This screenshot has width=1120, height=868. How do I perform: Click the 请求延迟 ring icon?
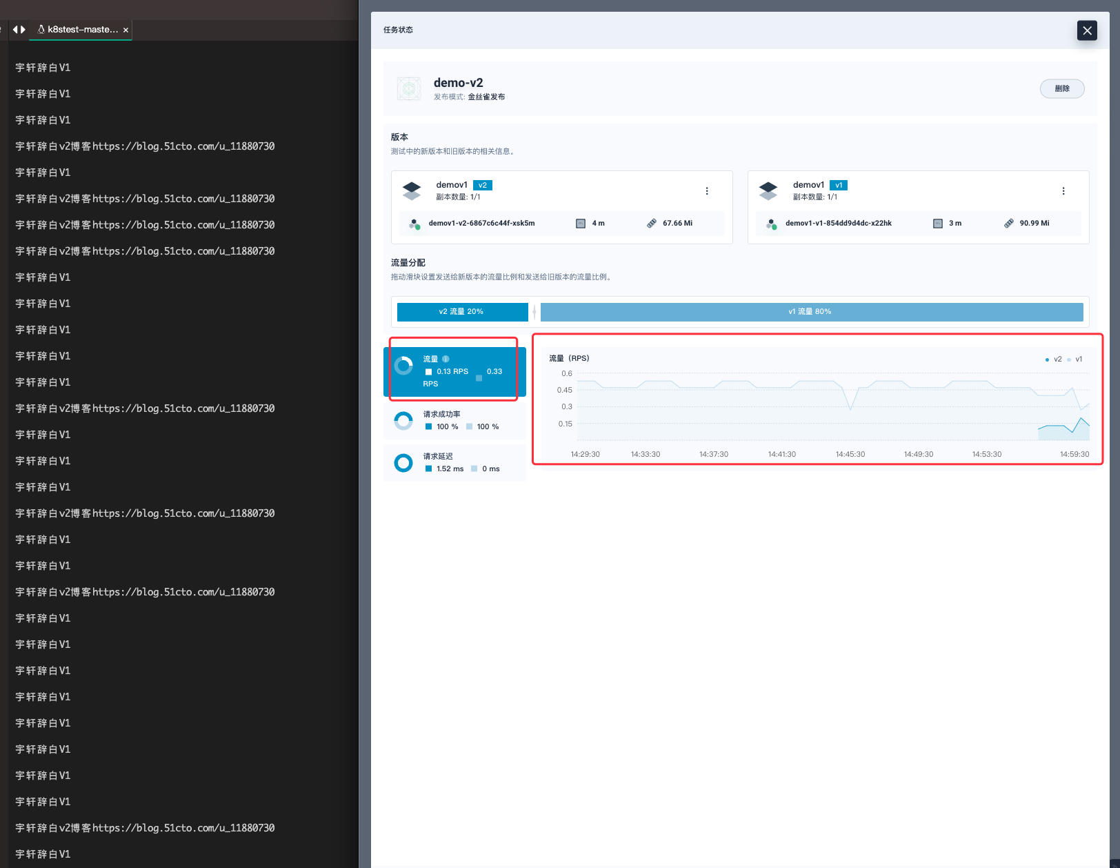pyautogui.click(x=403, y=463)
